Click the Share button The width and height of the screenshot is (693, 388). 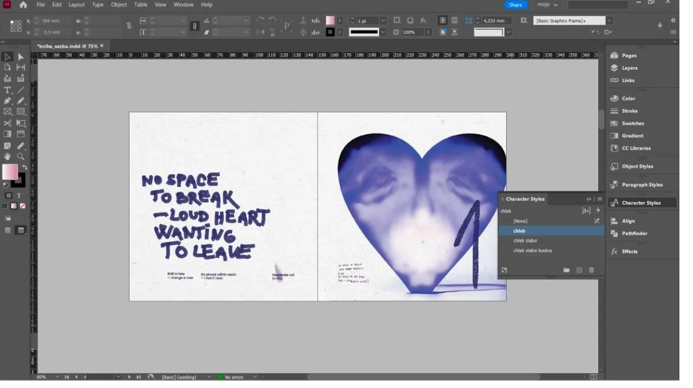point(516,5)
